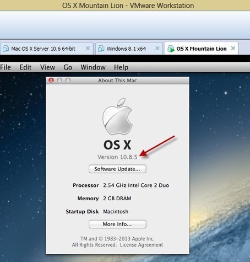Click VM icon on Windows 8.1 x64 tab
250x262 pixels.
click(x=101, y=49)
